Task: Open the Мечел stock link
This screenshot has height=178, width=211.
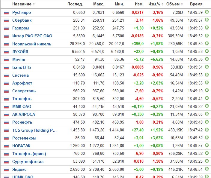Action: (19, 60)
